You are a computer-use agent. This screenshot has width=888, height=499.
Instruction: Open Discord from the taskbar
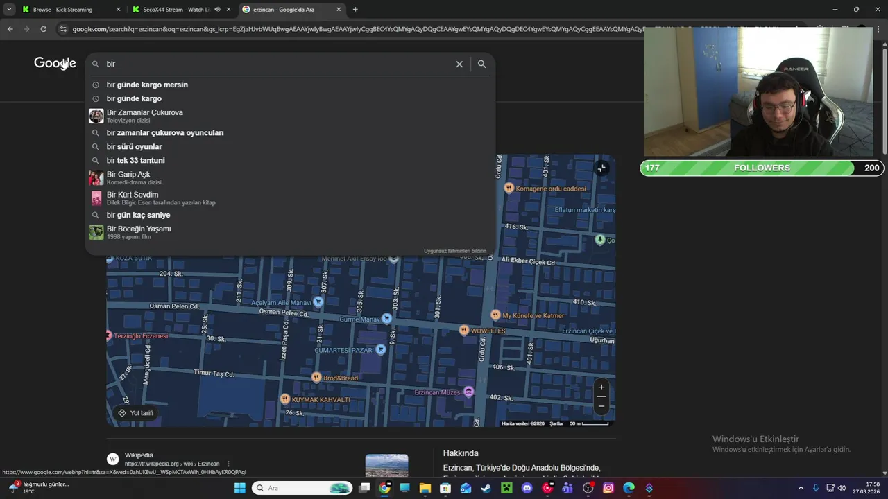[x=527, y=488]
